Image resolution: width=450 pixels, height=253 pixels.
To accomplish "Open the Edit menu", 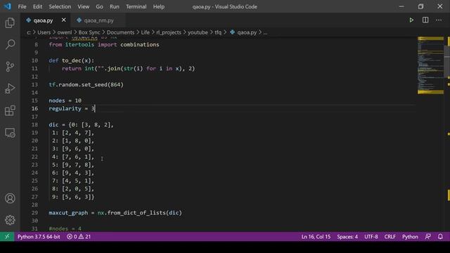I will (x=37, y=6).
